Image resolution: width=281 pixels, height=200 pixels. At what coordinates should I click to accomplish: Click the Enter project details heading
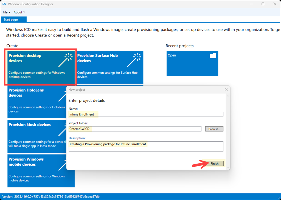point(86,101)
